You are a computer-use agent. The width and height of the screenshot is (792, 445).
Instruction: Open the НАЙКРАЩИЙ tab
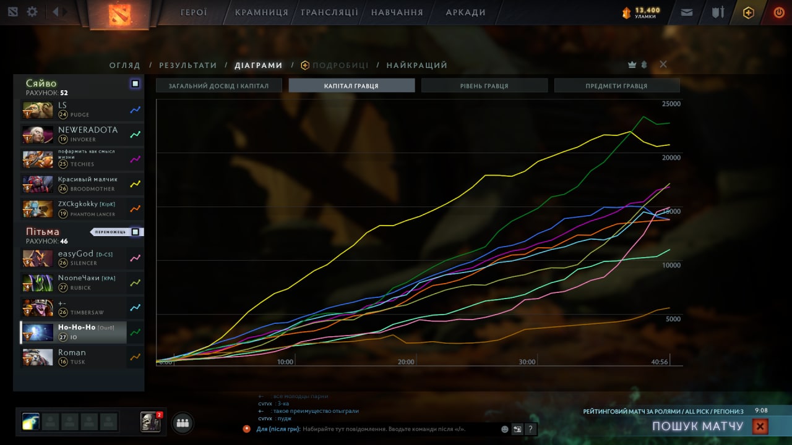point(417,65)
